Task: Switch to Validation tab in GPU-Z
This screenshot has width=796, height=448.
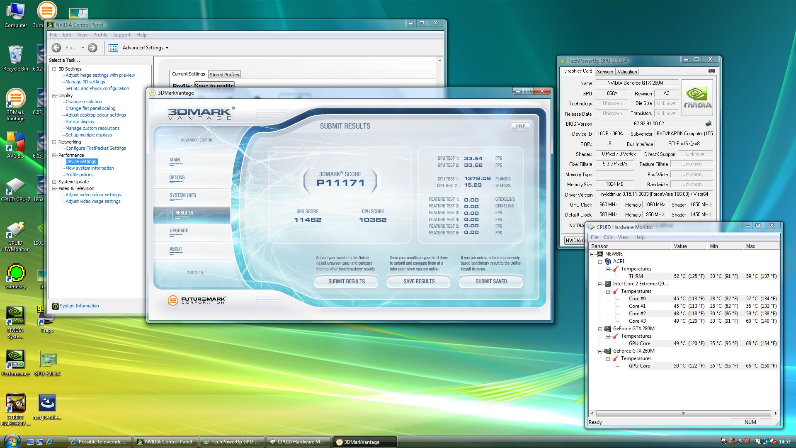Action: pos(627,72)
